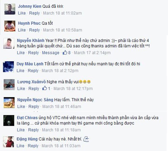Screen dimensions: 168x151
Task: Reply to Đạt Chivas's comment
Action: pyautogui.click(x=33, y=130)
